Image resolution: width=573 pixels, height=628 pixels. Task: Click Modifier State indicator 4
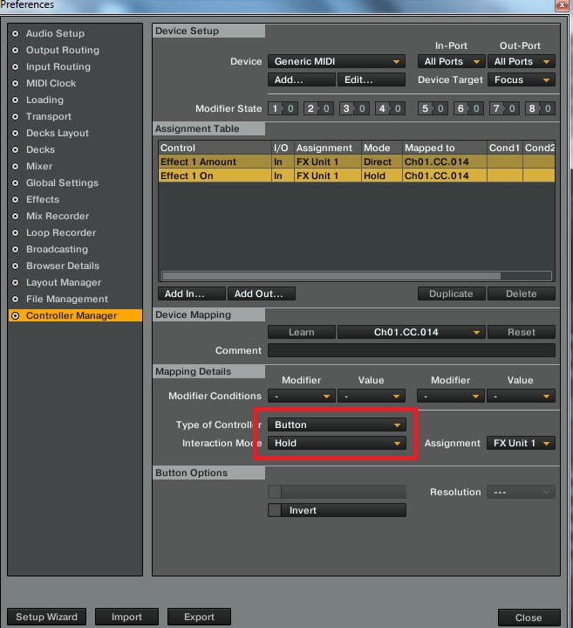(390, 108)
